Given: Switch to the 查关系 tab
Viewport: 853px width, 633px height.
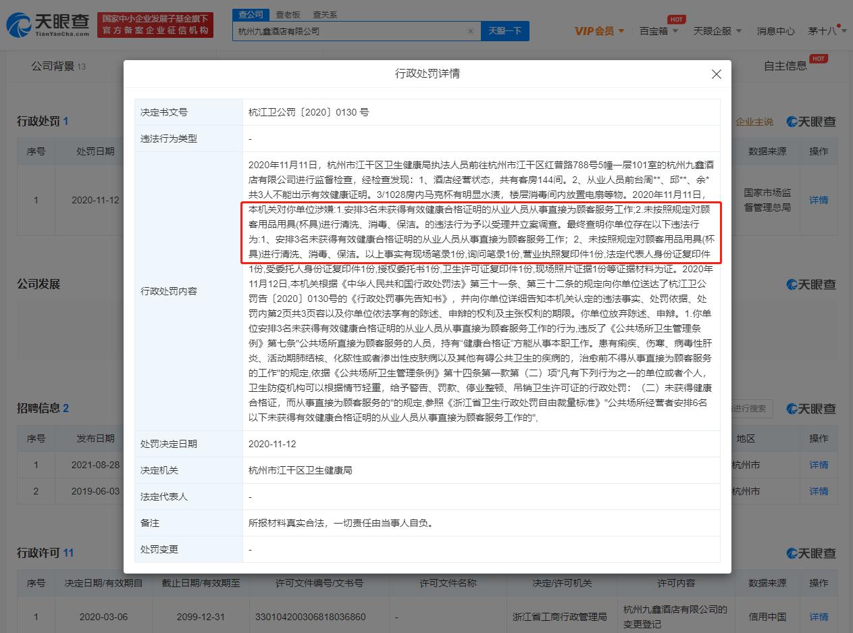Looking at the screenshot, I should click(x=325, y=14).
